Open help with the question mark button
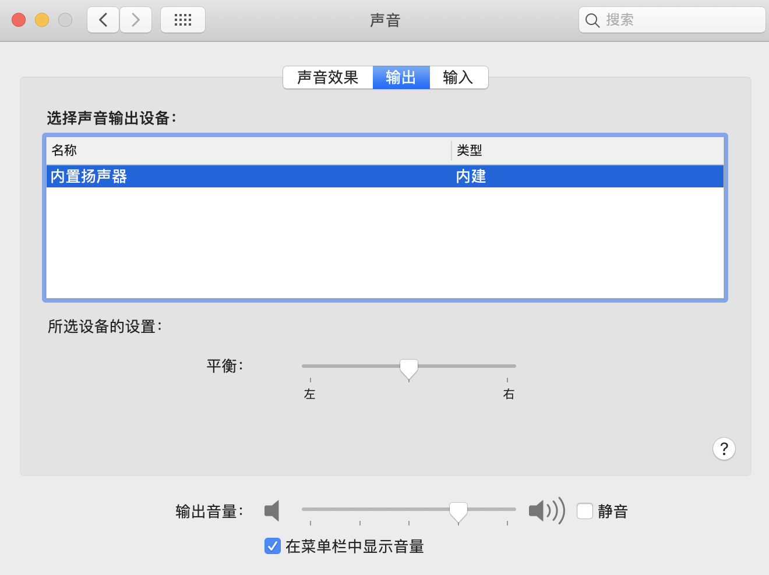Screen dimensions: 769x575 tap(724, 449)
